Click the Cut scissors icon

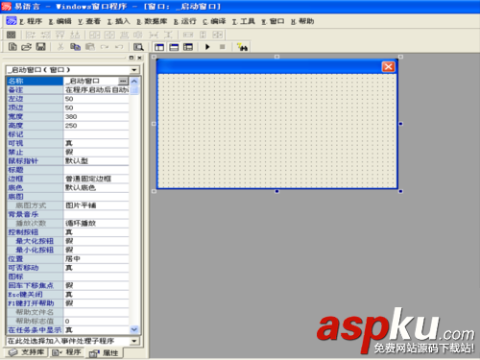tap(60, 47)
